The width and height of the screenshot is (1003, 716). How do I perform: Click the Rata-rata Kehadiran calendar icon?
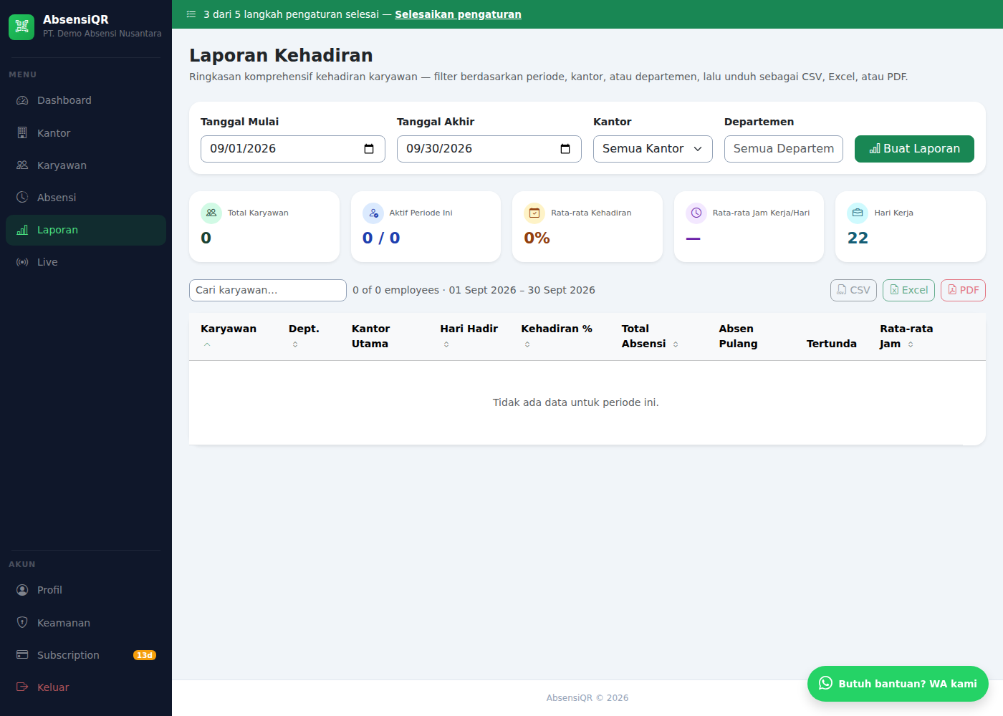[534, 213]
